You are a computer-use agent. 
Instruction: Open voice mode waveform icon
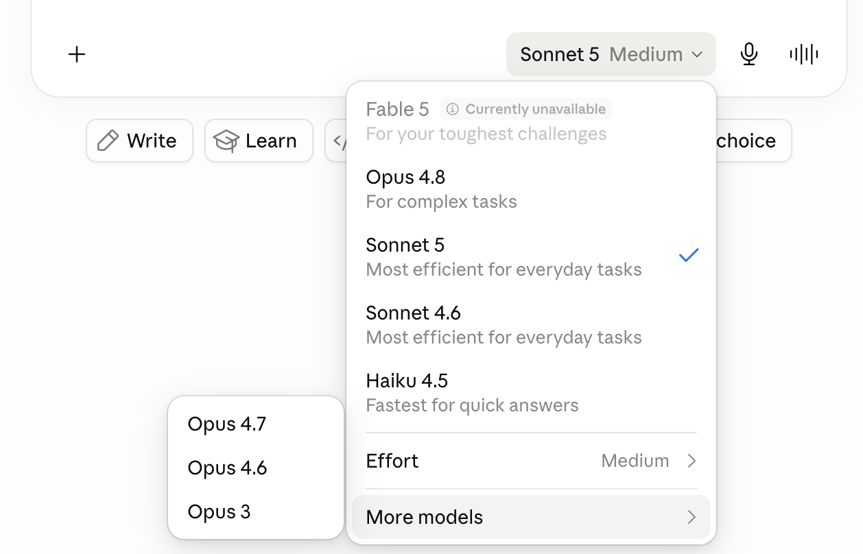804,54
